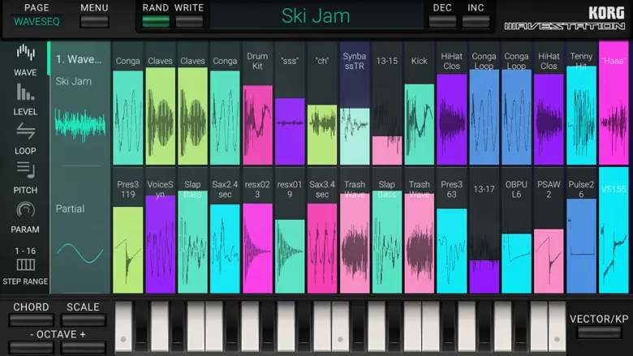The image size is (633, 356).
Task: Select the "ch" wave step
Action: coord(322,104)
